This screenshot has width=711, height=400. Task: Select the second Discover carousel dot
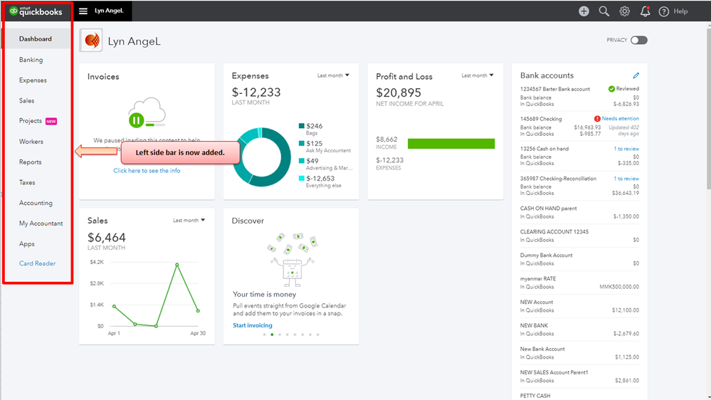click(x=272, y=335)
